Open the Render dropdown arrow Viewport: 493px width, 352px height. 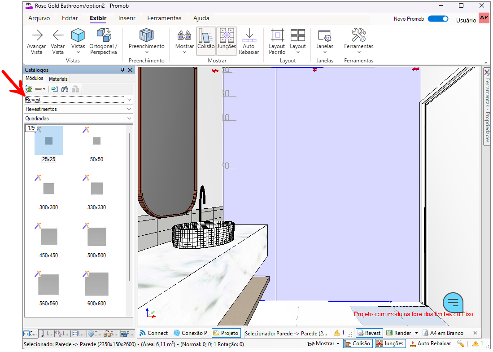[x=417, y=333]
